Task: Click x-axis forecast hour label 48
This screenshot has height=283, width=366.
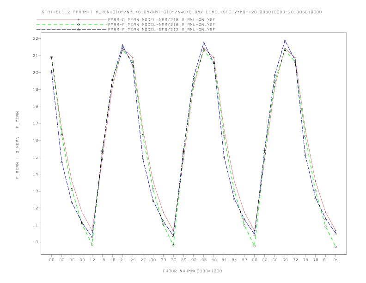Action: pos(214,260)
